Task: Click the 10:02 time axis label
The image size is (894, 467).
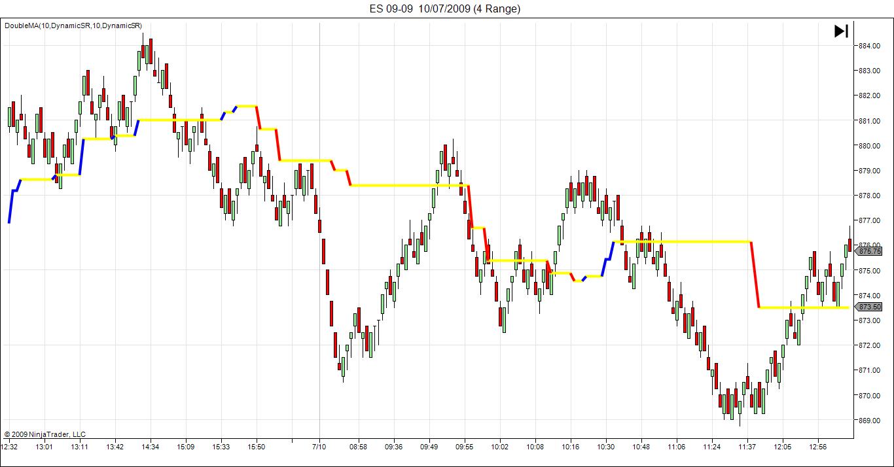Action: coord(500,447)
